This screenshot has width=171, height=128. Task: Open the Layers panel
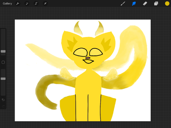coord(156,4)
